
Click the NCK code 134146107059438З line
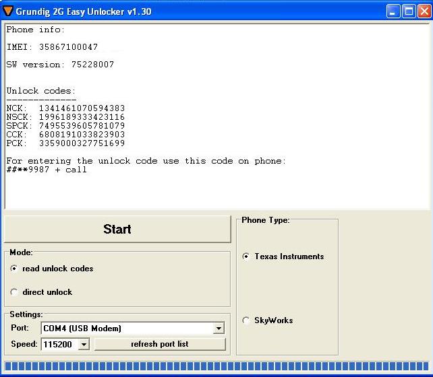(65, 108)
